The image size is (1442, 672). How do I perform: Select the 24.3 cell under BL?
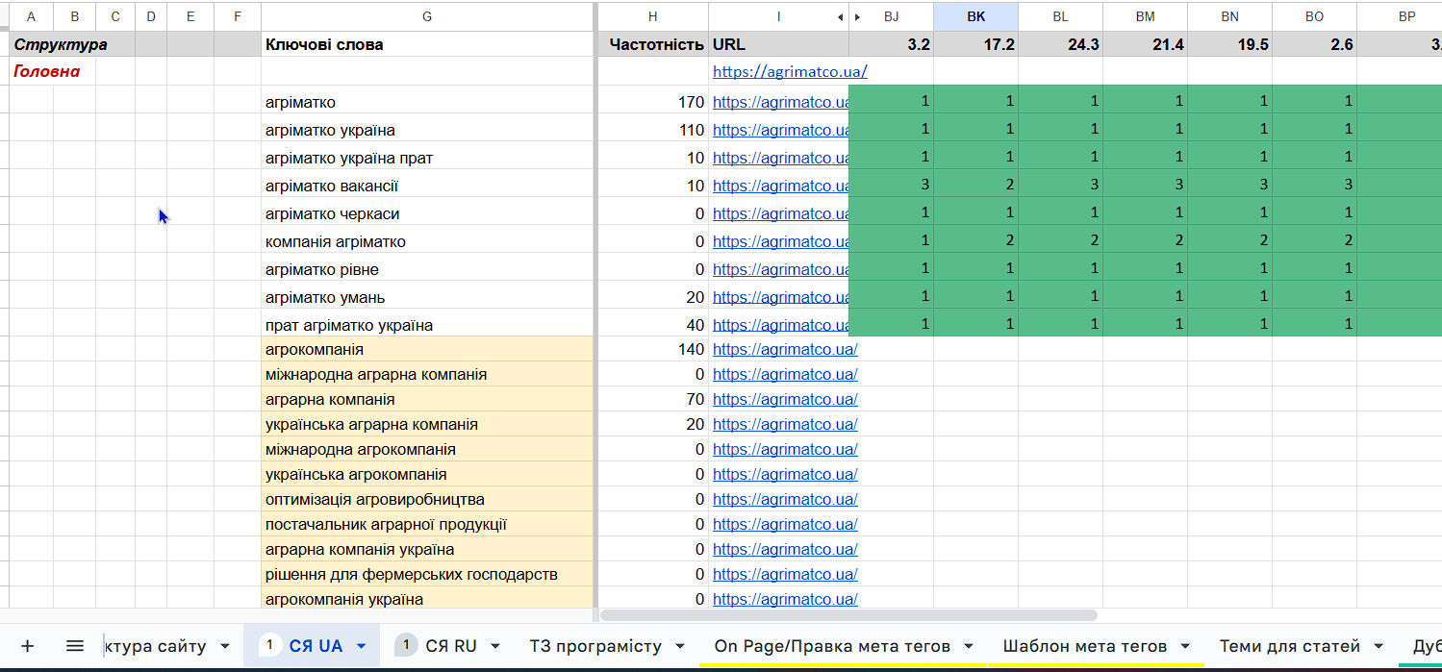pyautogui.click(x=1060, y=44)
